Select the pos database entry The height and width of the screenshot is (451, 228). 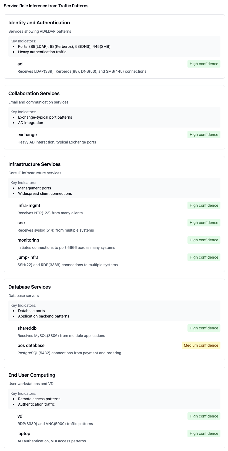(x=31, y=345)
